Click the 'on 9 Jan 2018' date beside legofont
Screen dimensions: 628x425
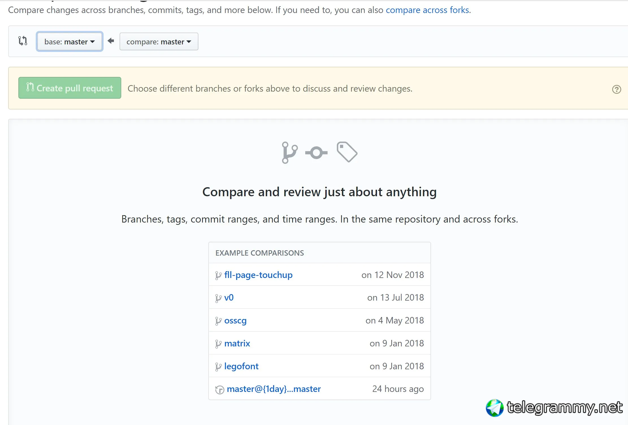[397, 366]
